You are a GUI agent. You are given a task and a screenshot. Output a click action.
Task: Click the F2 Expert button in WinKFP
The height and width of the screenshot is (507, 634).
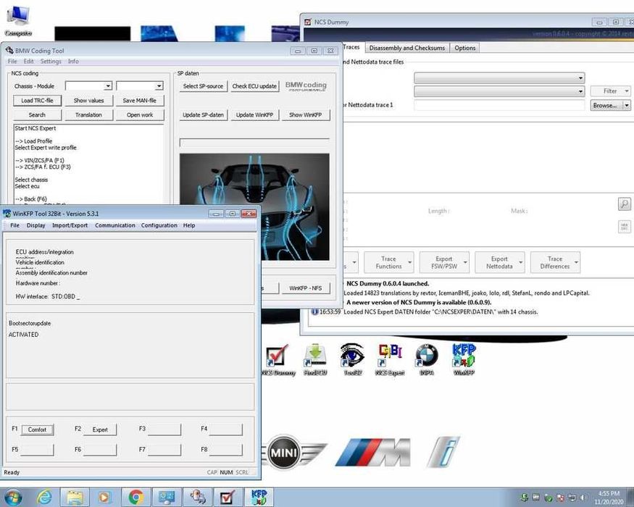pos(100,430)
